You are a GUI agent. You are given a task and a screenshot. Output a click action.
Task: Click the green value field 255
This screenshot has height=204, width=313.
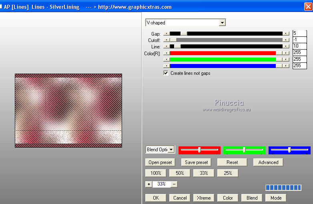(299, 59)
